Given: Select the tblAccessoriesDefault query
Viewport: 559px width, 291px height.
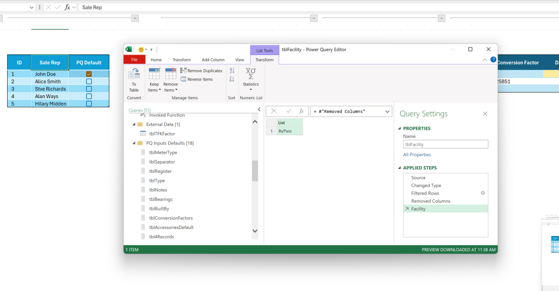Looking at the screenshot, I should click(171, 227).
